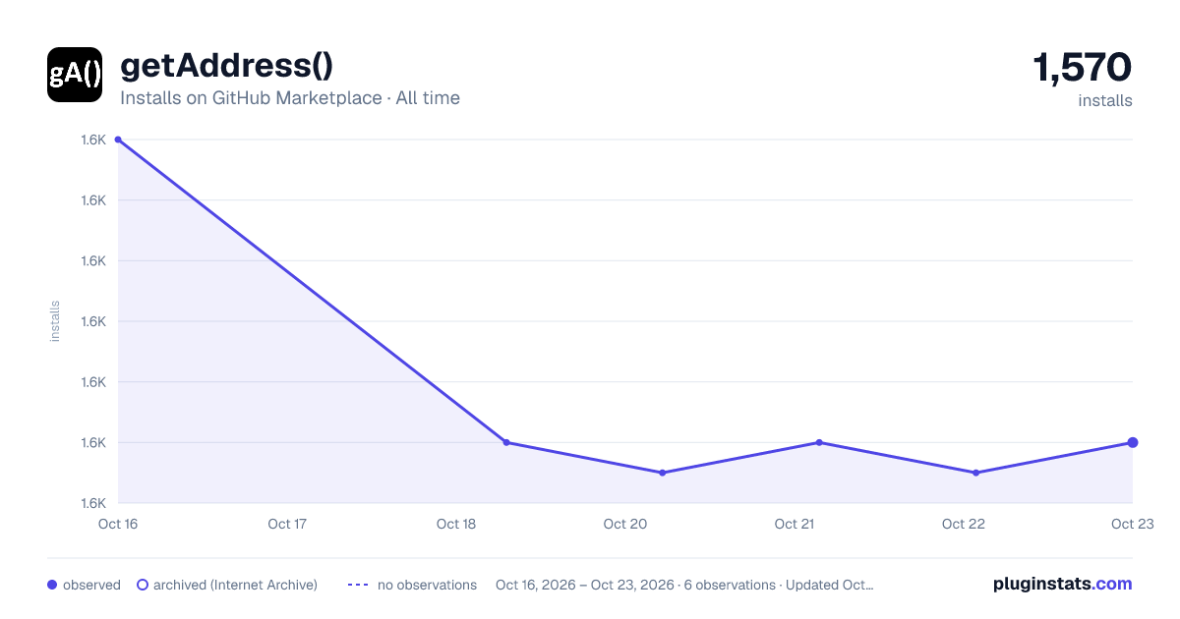Select the data point after Oct 21
Image resolution: width=1180 pixels, height=619 pixels.
click(818, 442)
